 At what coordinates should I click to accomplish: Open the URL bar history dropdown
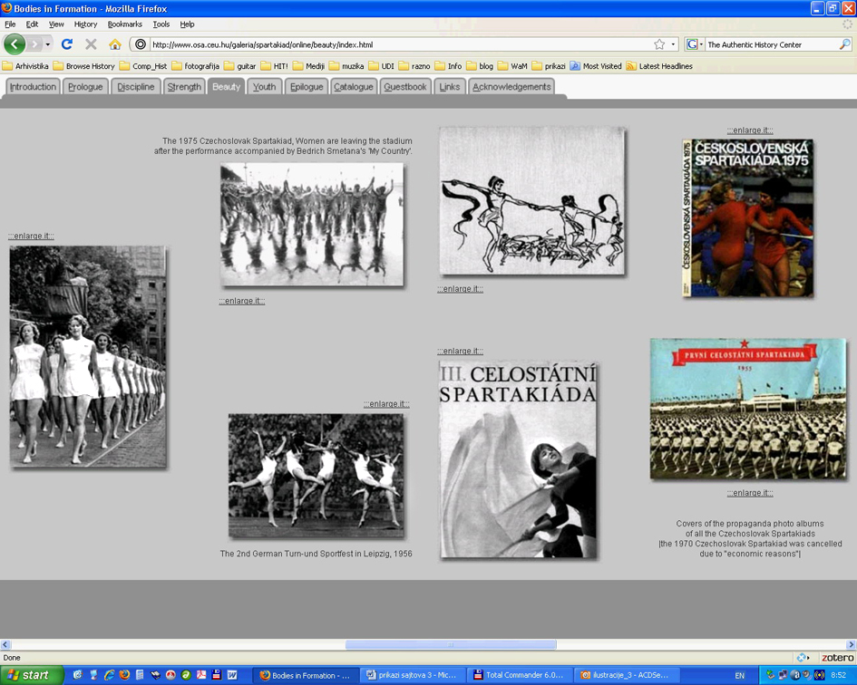673,44
